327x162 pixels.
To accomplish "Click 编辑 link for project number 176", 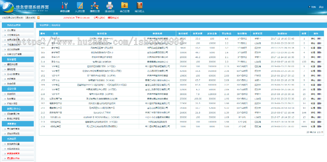I will [313, 38].
